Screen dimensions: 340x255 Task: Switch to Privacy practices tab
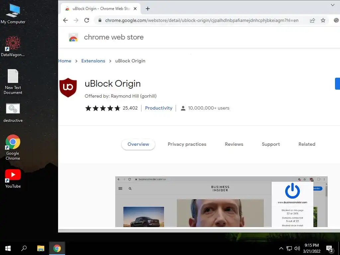coord(187,144)
